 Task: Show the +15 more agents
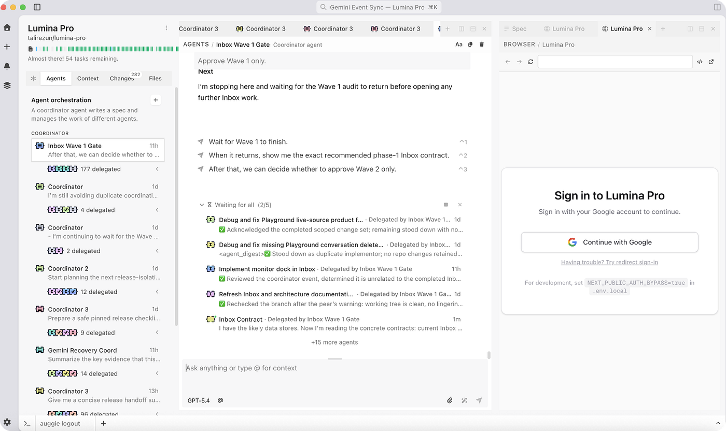coord(334,342)
